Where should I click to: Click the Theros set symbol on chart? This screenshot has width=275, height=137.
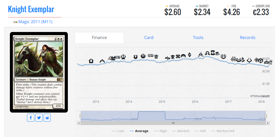[x=123, y=57]
